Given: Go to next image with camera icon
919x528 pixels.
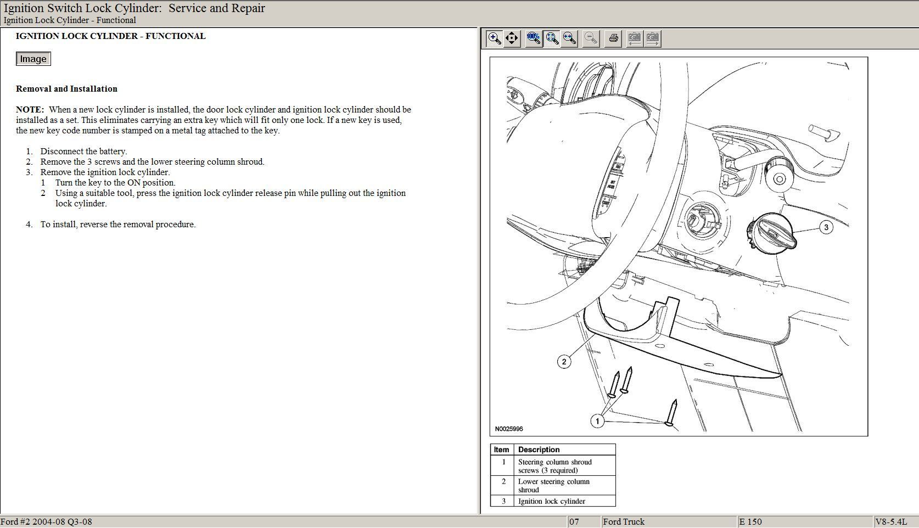Looking at the screenshot, I should [x=653, y=38].
